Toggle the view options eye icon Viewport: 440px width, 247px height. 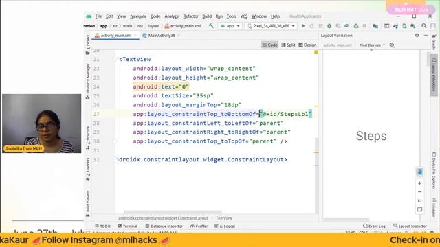[x=392, y=45]
